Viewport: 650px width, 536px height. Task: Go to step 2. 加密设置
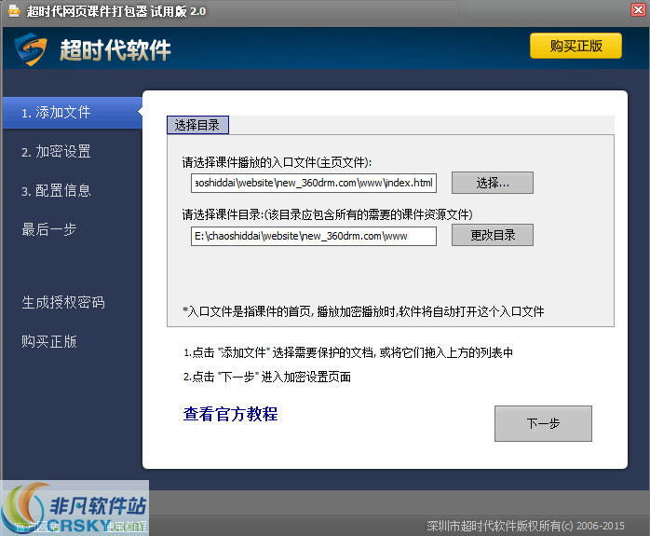pos(56,151)
